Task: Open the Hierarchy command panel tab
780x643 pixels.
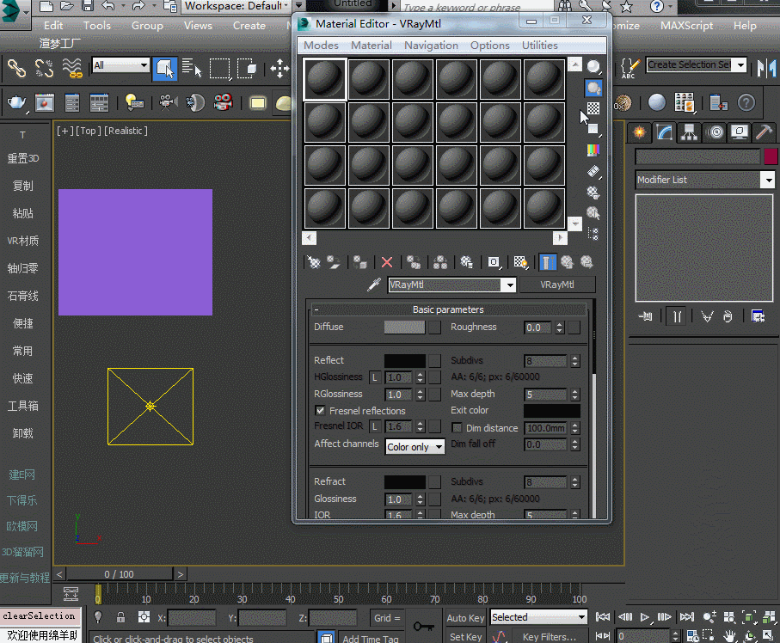Action: click(688, 132)
